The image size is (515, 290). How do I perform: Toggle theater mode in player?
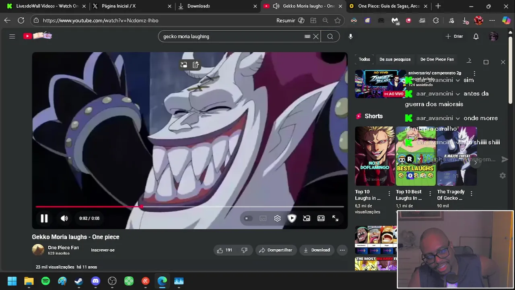click(321, 218)
